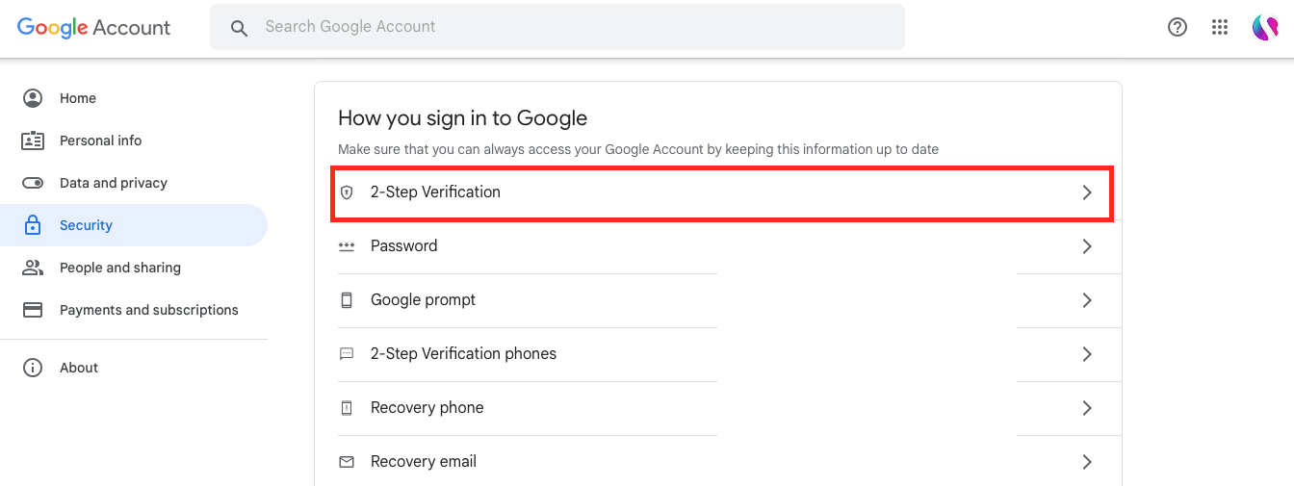Expand the 2-Step Verification row chevron
Viewport: 1294px width, 486px height.
pos(1087,192)
